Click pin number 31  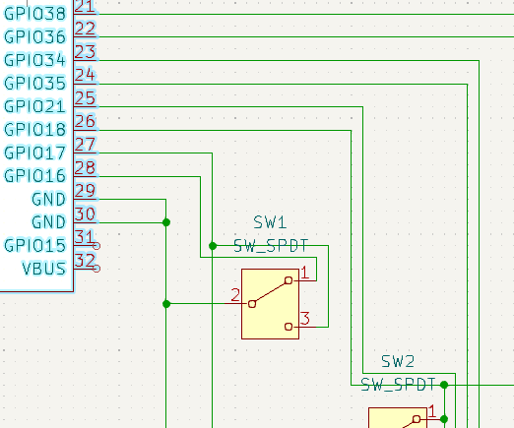coord(85,237)
